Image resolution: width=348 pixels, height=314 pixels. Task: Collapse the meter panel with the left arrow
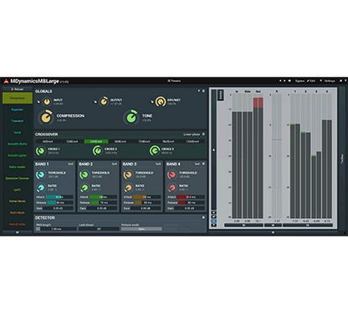(x=213, y=149)
